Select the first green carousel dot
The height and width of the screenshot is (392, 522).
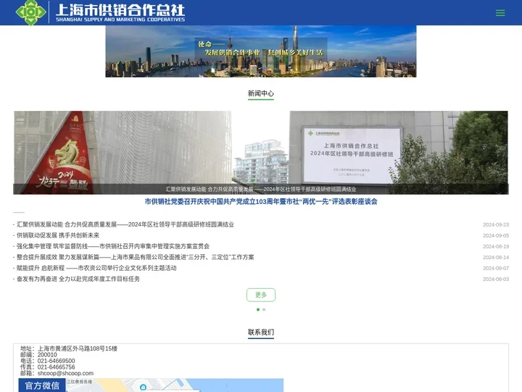[258, 310]
